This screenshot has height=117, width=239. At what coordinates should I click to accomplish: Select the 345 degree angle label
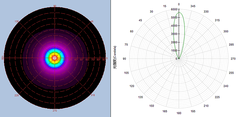(193, 6)
